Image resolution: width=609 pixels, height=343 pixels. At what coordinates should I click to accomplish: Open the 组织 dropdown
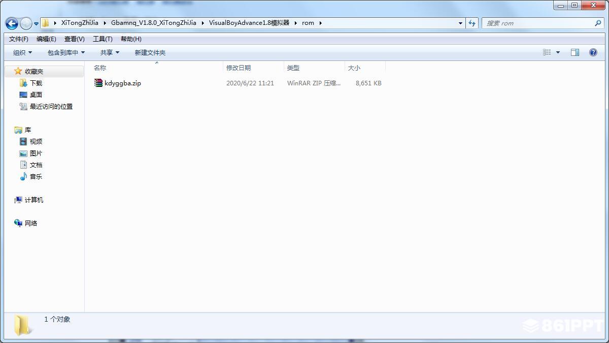tap(22, 52)
